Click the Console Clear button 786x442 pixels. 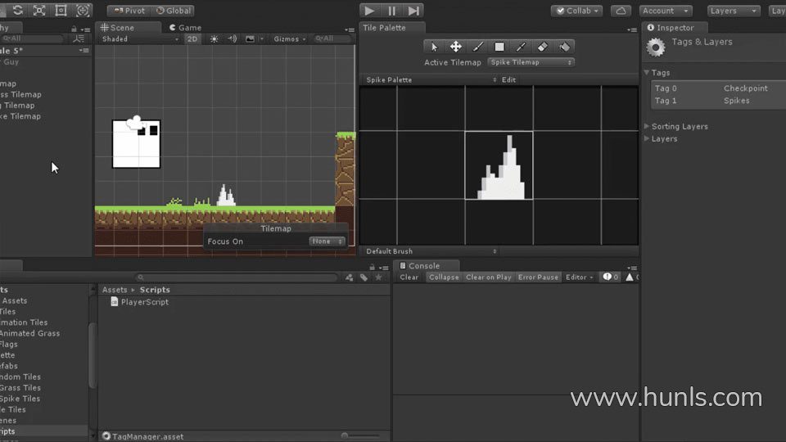click(x=409, y=277)
